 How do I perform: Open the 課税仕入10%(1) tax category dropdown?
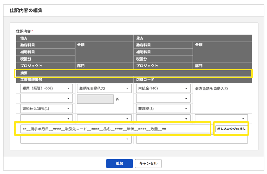[47, 109]
